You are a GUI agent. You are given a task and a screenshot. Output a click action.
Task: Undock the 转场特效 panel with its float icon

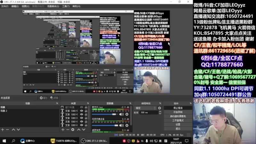(160, 103)
